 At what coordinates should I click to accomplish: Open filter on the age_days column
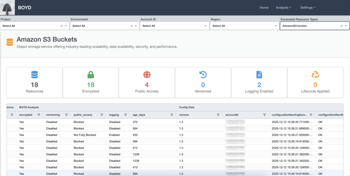point(172,115)
